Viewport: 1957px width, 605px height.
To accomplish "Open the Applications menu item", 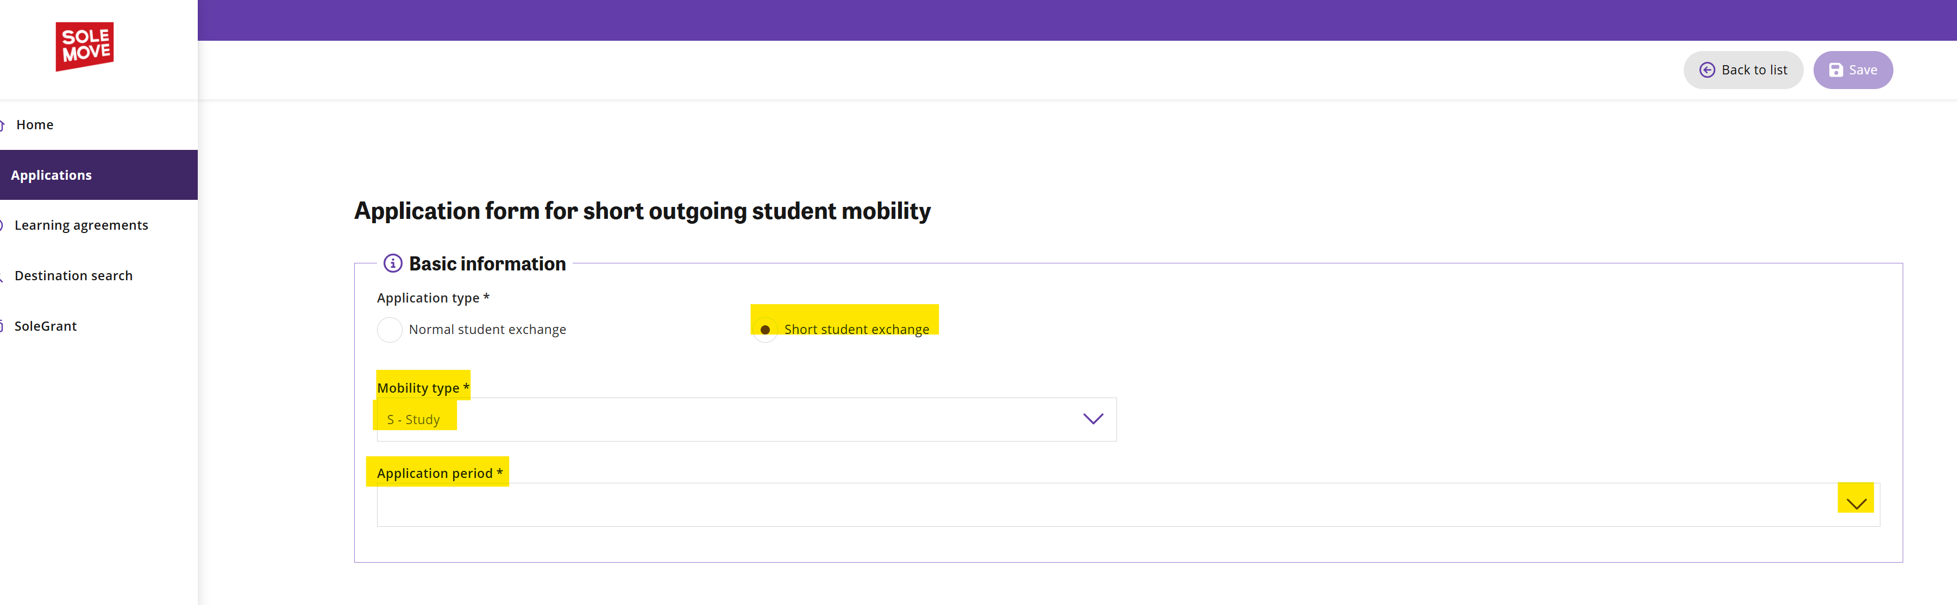I will 99,174.
